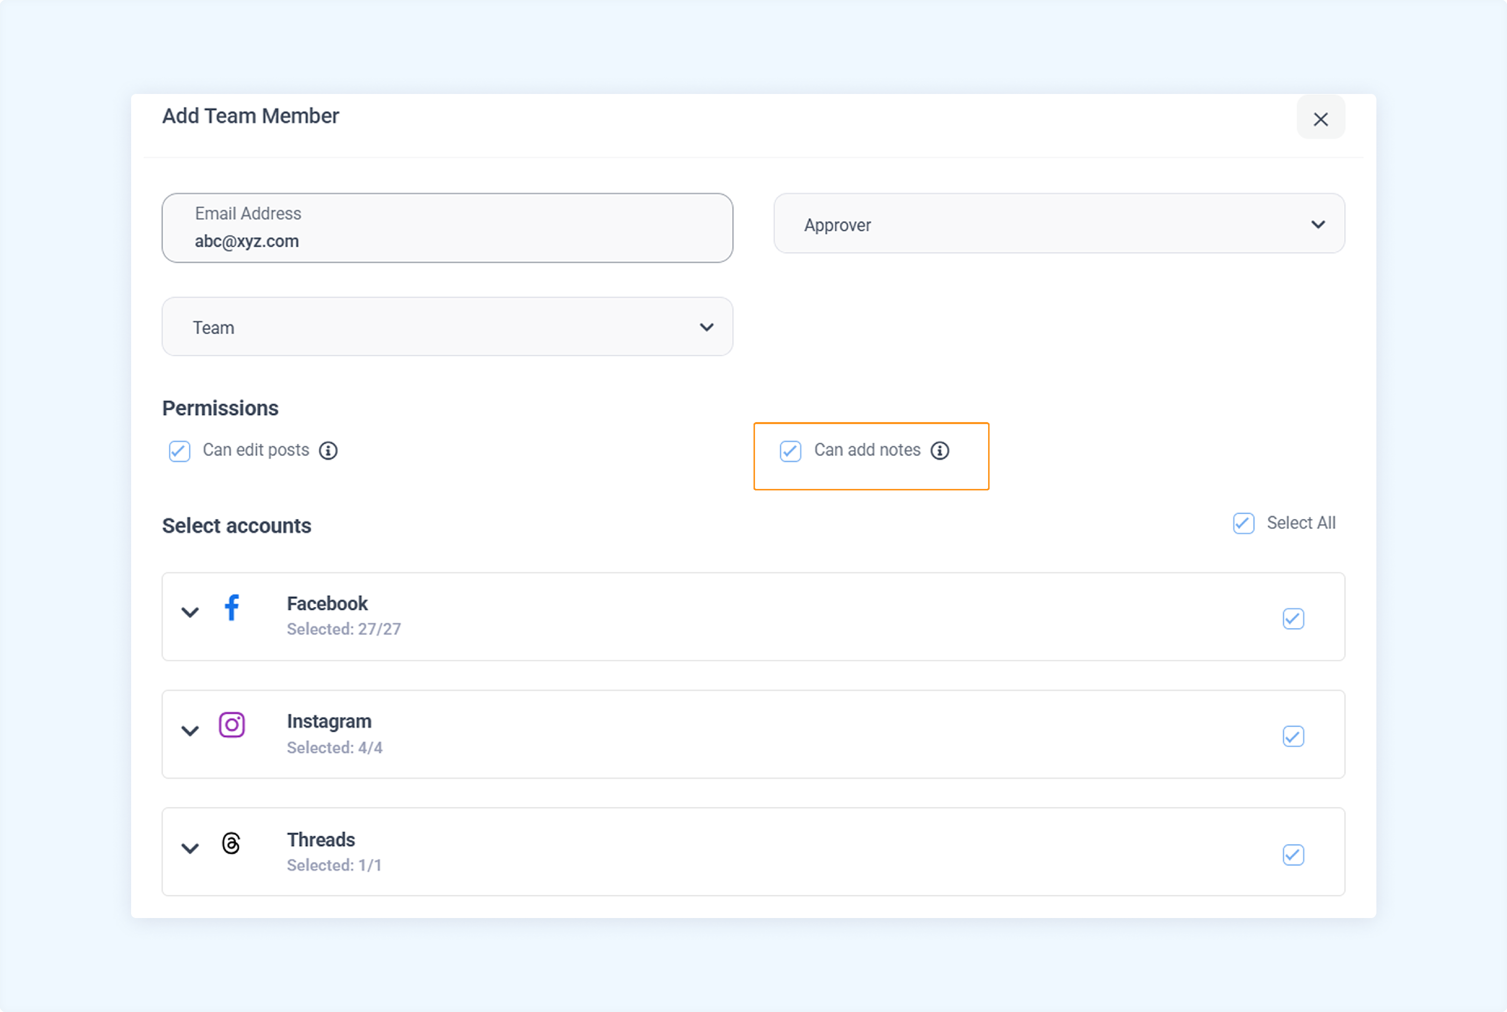This screenshot has height=1012, width=1507.
Task: Show info about Can add notes
Action: point(940,451)
